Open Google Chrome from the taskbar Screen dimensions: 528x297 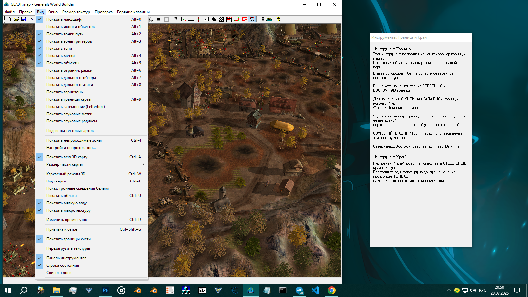point(332,290)
